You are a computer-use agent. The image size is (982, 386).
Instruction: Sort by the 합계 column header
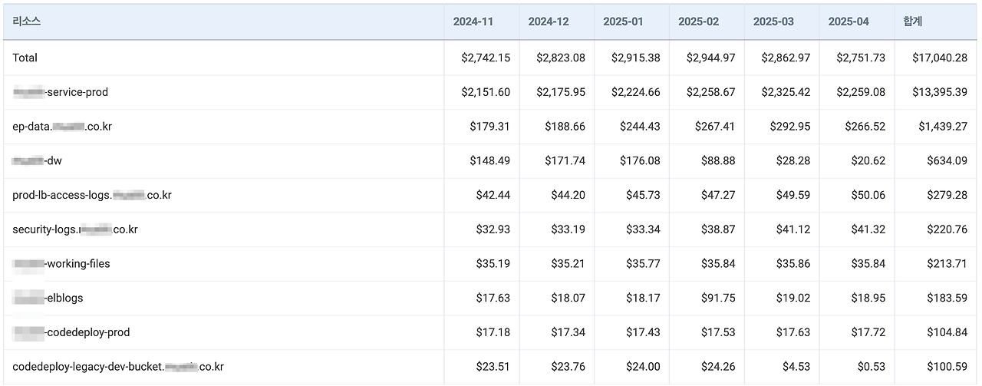913,21
